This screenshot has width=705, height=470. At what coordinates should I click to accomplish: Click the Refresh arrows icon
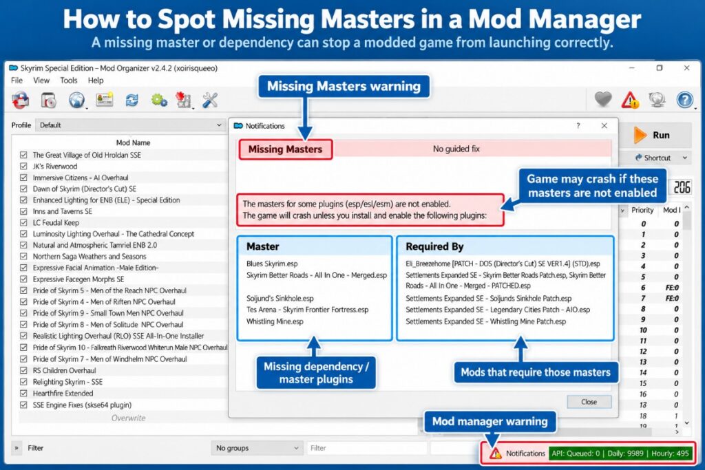(x=131, y=100)
